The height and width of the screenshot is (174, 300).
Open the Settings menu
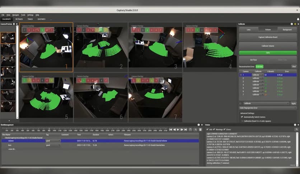click(30, 15)
